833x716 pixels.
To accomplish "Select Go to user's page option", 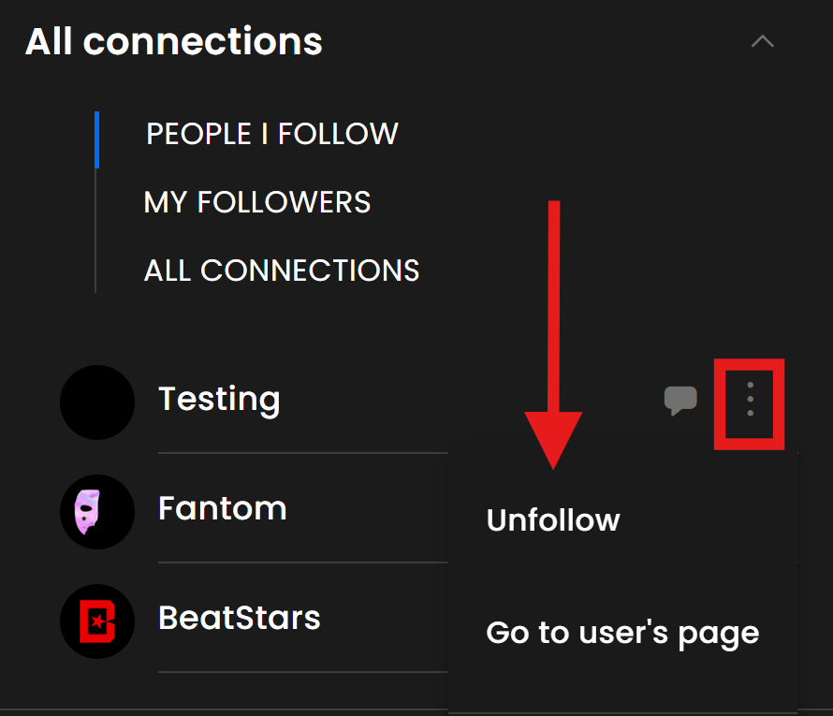I will click(622, 633).
